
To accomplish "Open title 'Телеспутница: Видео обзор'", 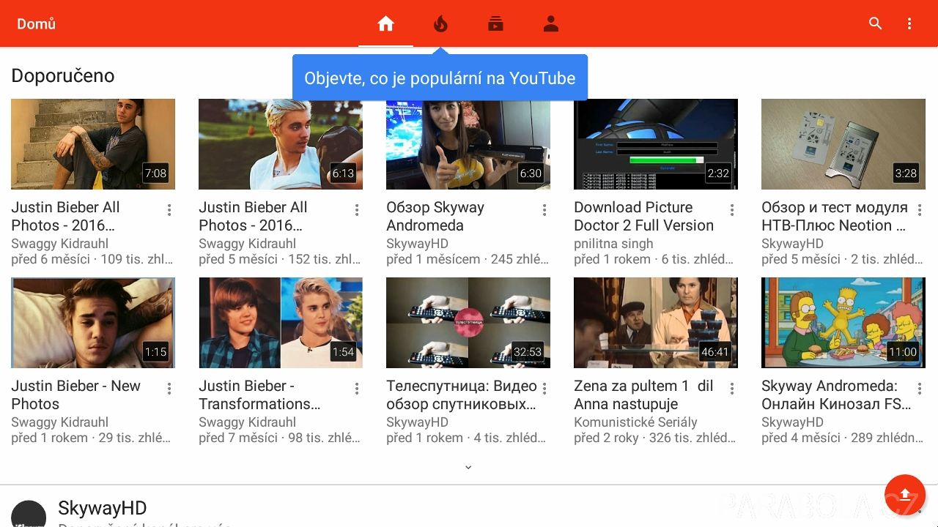I will (462, 395).
